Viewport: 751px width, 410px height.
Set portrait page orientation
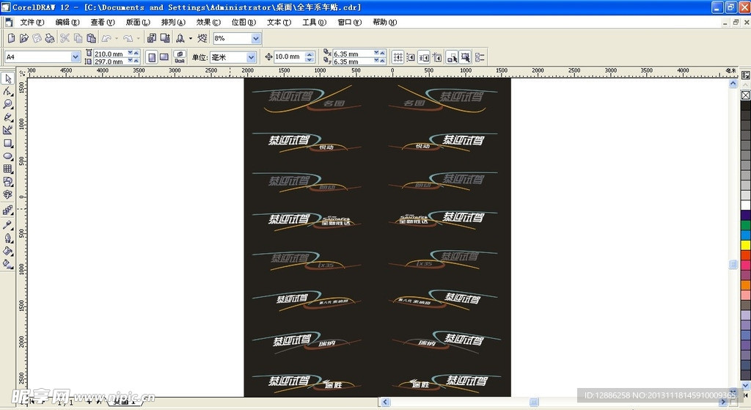pos(152,57)
